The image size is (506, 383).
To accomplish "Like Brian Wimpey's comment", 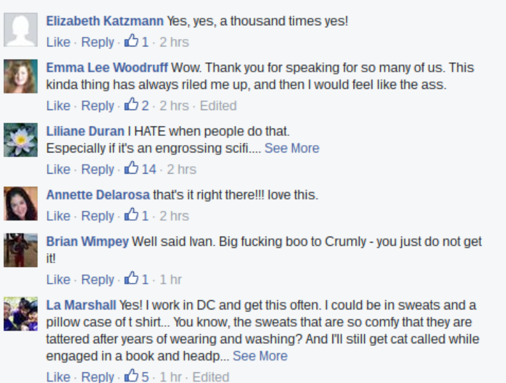I will point(58,280).
